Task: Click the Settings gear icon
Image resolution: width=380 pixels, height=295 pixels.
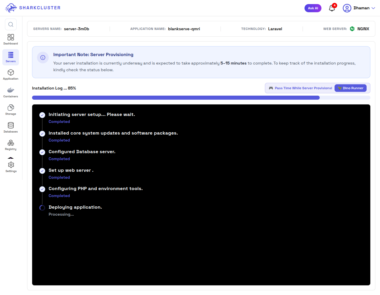Action: [x=11, y=165]
